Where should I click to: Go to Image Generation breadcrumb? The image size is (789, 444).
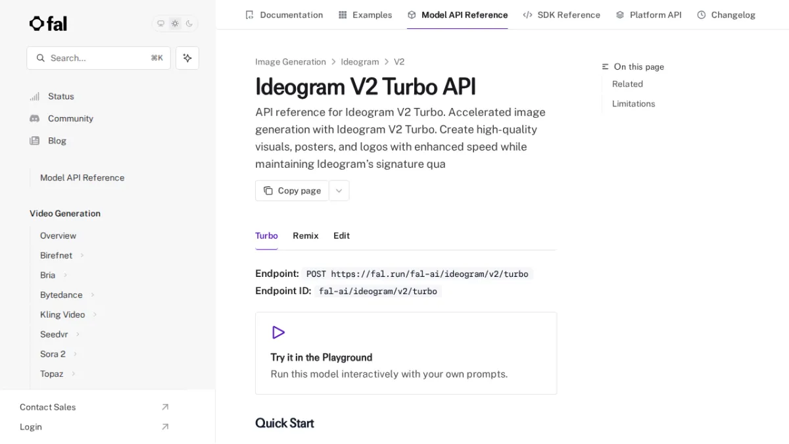pyautogui.click(x=291, y=62)
